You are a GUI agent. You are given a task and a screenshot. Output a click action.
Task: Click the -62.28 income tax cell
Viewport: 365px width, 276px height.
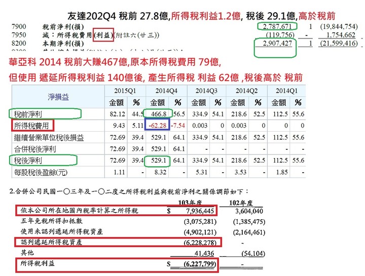(158, 126)
